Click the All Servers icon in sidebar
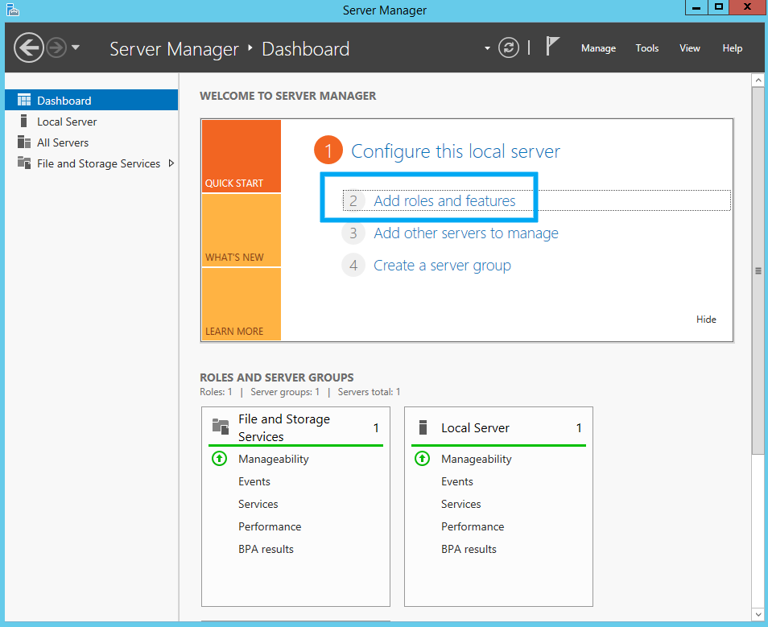This screenshot has width=768, height=627. (x=24, y=142)
